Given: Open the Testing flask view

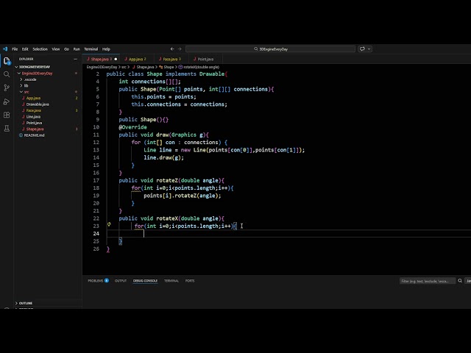Looking at the screenshot, I should pos(7,129).
